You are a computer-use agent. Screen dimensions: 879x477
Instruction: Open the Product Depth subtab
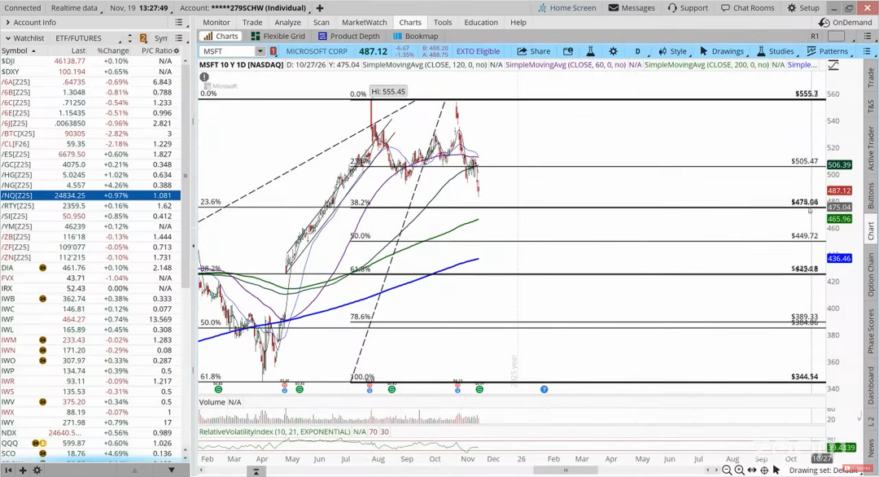click(348, 36)
